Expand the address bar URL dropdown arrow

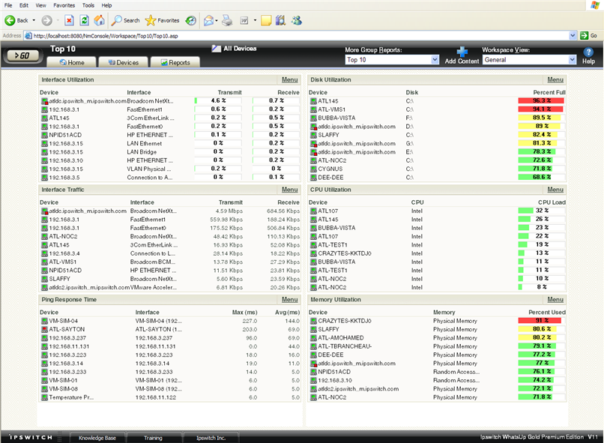click(572, 35)
